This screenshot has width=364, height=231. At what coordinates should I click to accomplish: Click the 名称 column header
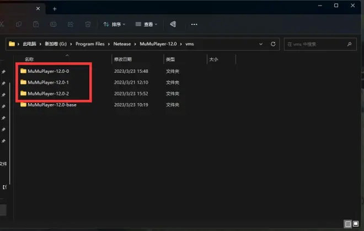point(30,59)
